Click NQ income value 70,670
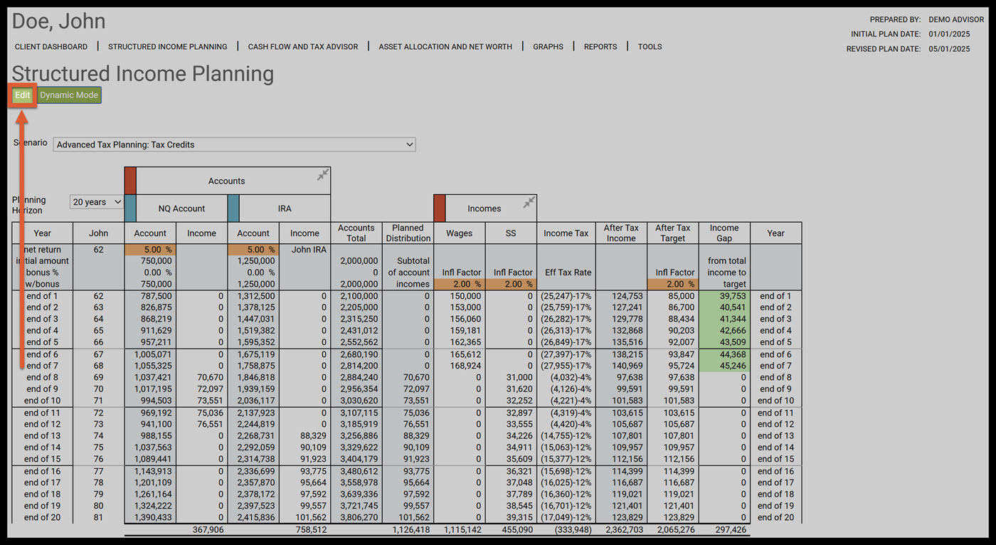Image resolution: width=996 pixels, height=545 pixels. [209, 377]
